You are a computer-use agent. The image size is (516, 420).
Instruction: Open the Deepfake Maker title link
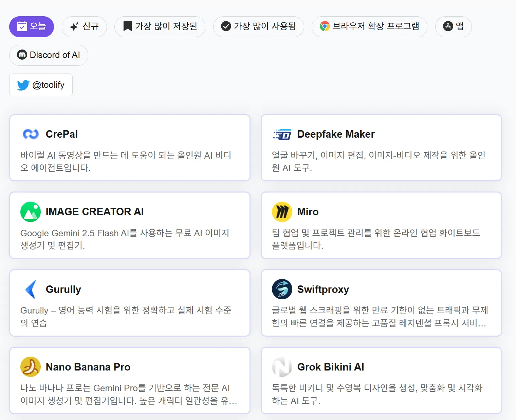pyautogui.click(x=336, y=134)
